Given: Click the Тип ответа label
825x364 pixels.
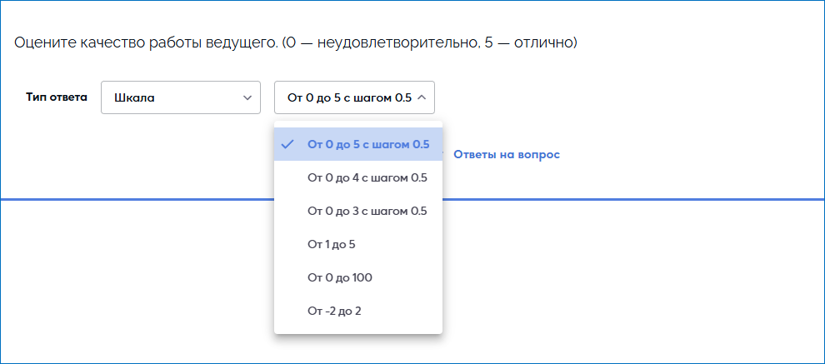Looking at the screenshot, I should pos(57,97).
